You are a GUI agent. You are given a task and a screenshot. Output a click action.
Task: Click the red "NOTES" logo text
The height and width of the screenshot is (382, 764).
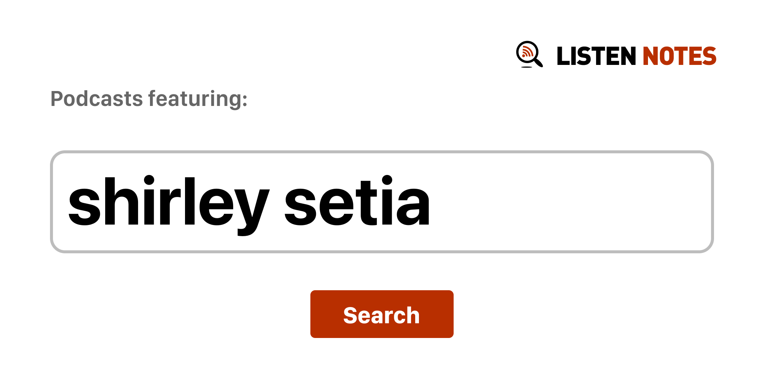click(x=679, y=56)
